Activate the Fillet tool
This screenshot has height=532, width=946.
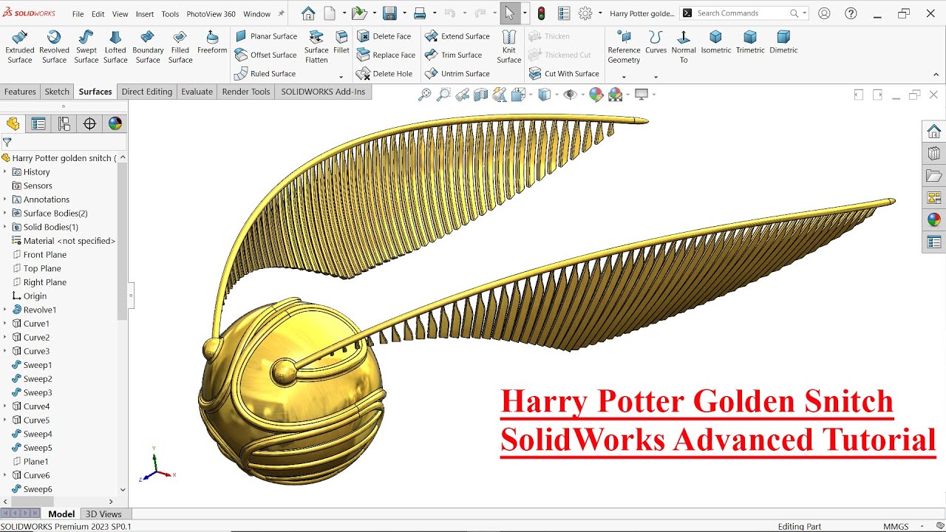[341, 42]
